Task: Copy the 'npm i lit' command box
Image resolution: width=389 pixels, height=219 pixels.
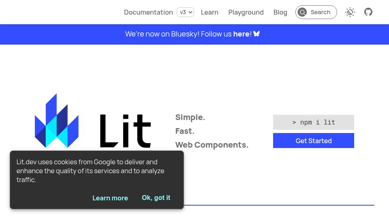Action: (314, 122)
